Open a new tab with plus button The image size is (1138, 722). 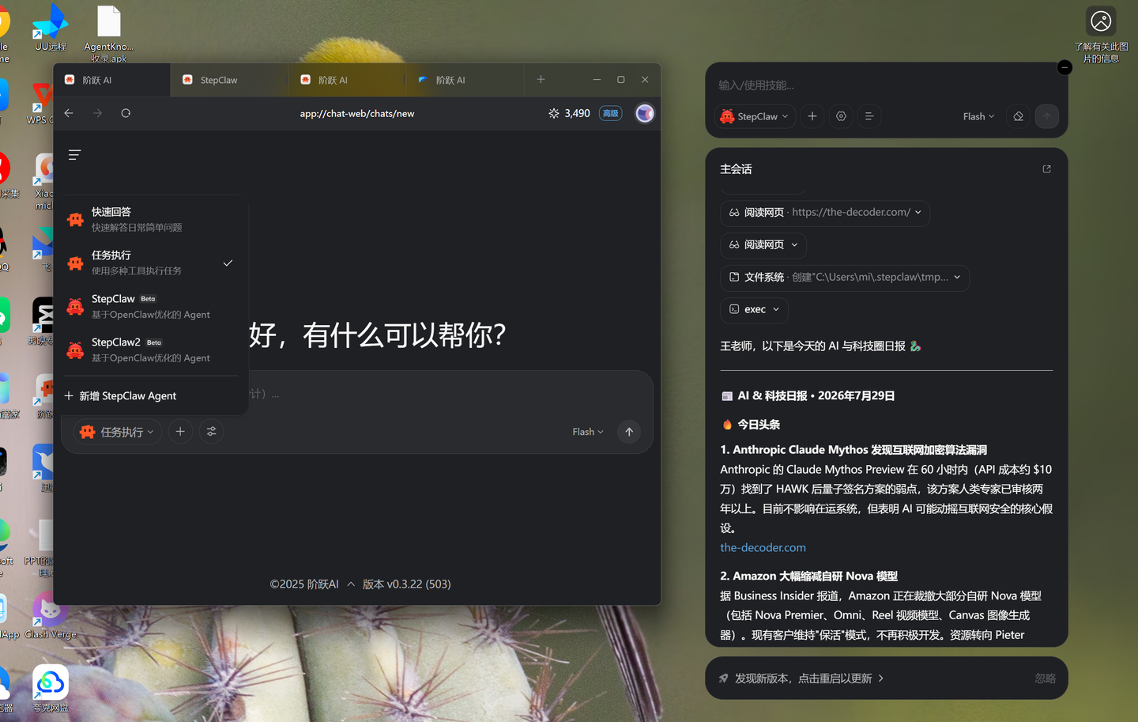click(x=541, y=79)
